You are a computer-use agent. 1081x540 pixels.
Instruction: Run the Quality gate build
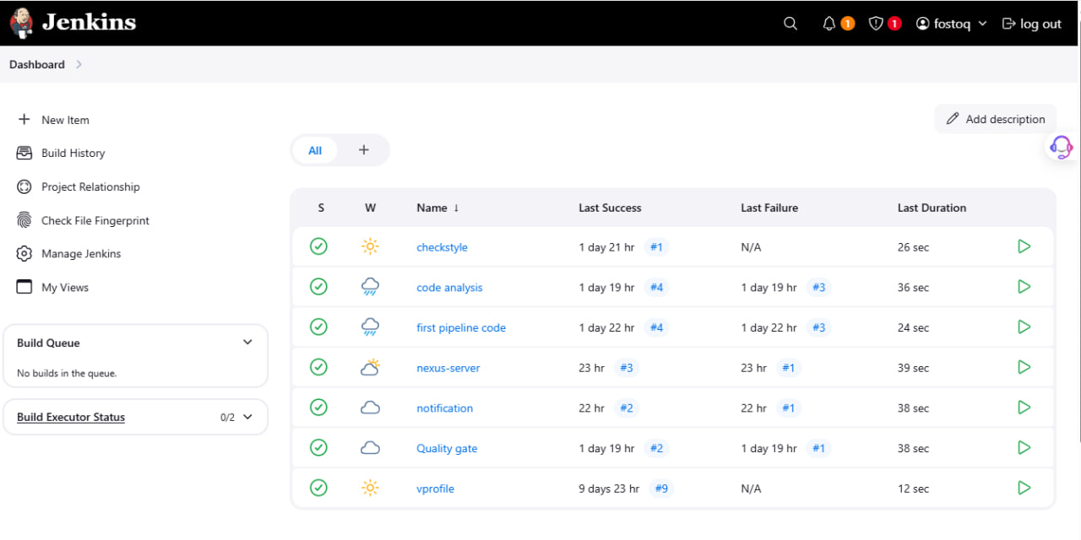[x=1024, y=447]
